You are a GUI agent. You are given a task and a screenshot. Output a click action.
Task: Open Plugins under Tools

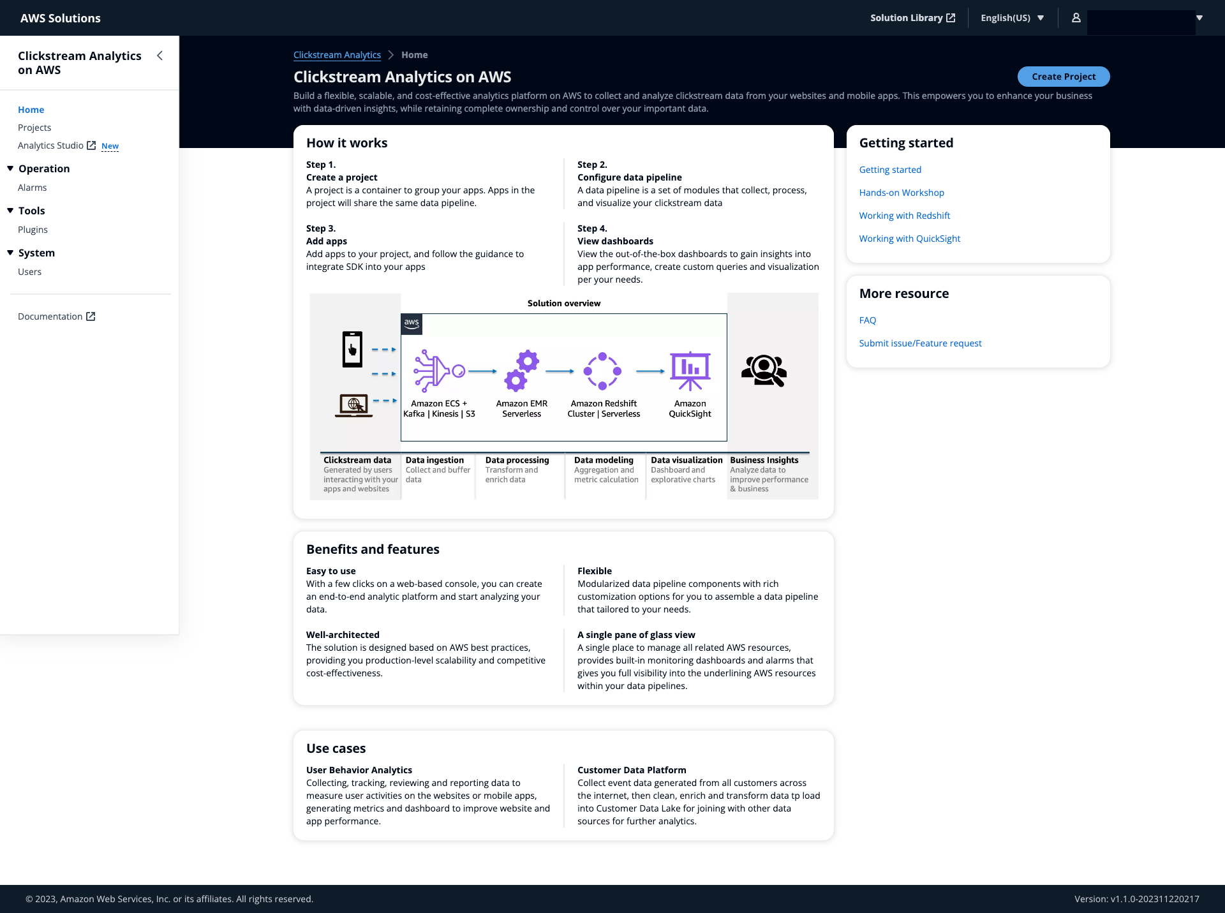click(33, 230)
